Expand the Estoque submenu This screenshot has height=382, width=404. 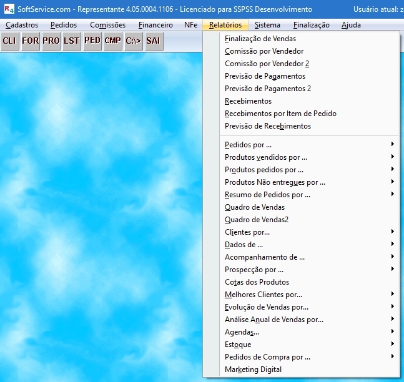tap(238, 345)
